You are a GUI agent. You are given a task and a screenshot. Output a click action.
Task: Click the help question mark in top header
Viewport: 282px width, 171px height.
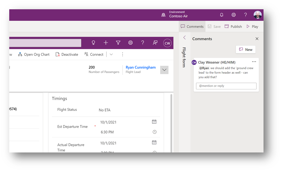point(245,15)
